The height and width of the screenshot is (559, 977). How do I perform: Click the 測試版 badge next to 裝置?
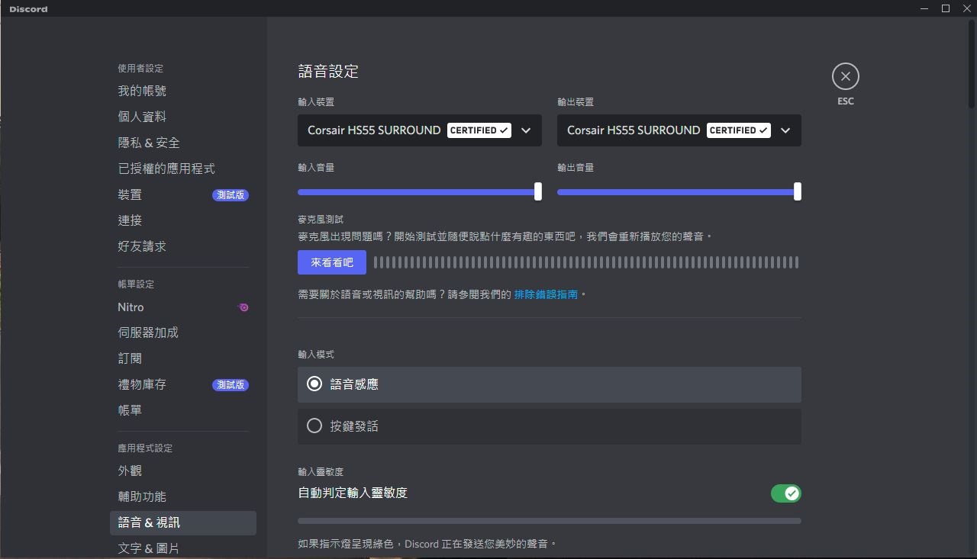point(231,195)
